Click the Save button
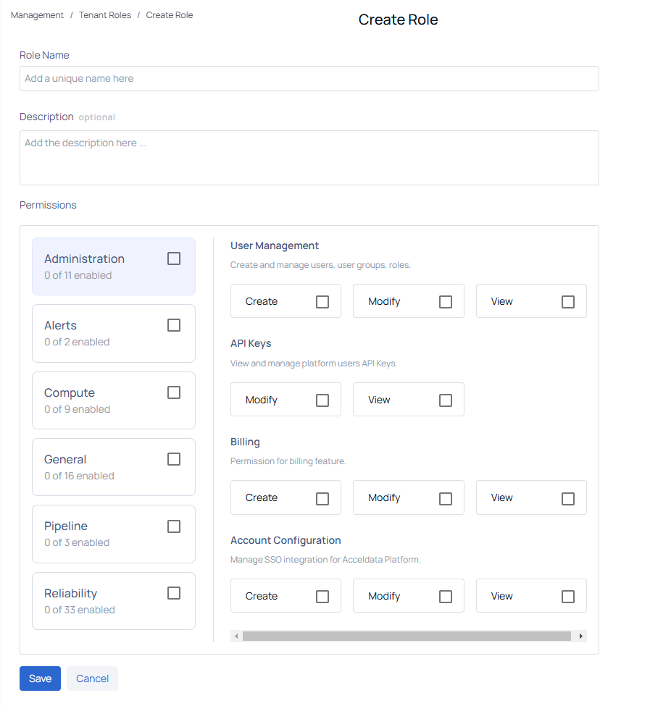650x706 pixels. click(x=40, y=678)
